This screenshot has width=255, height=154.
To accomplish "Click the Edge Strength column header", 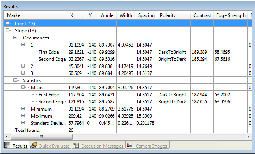I will point(231,15).
